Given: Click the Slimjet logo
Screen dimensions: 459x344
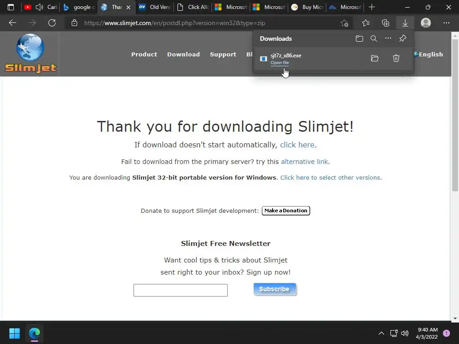Looking at the screenshot, I should [30, 53].
